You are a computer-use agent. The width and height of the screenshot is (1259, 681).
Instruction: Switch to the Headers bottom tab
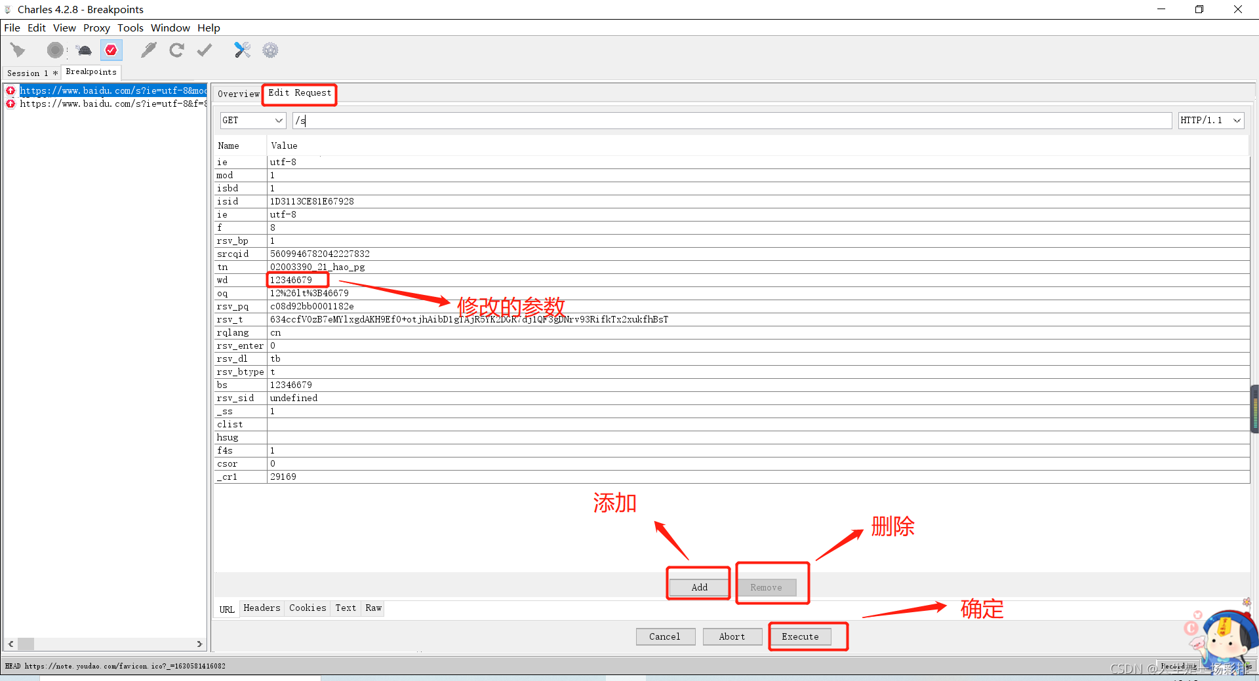(x=262, y=608)
